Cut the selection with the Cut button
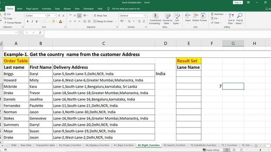This screenshot has width=271, height=152. tap(7, 14)
